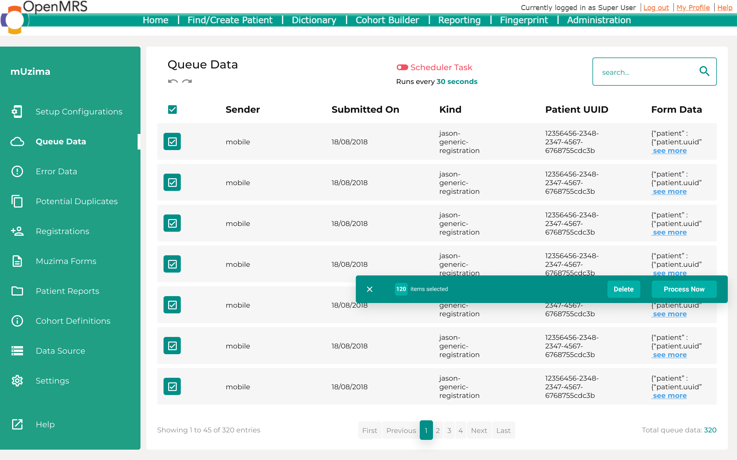Uncheck the sixth row checkbox
The height and width of the screenshot is (460, 737).
click(x=172, y=345)
